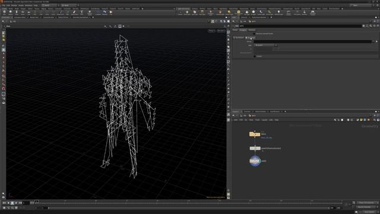
Task: Toggle Remove Unused Points checkbox
Action: click(254, 34)
